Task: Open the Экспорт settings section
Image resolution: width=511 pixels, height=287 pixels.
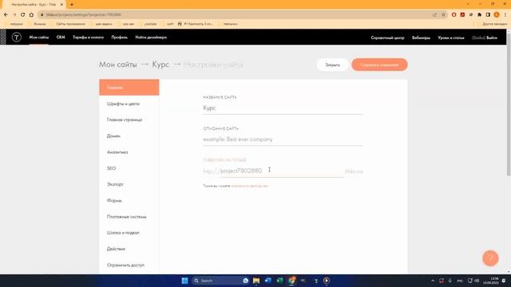Action: click(115, 184)
